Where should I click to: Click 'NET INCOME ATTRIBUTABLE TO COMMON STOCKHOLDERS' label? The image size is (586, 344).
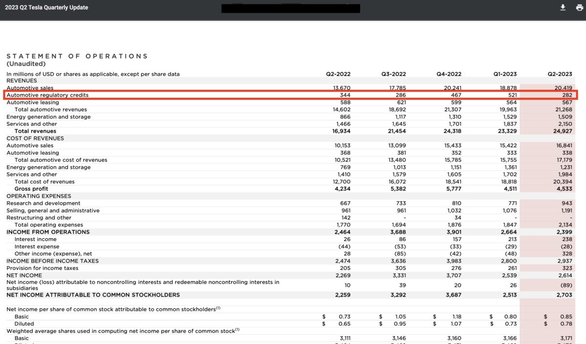tap(93, 295)
